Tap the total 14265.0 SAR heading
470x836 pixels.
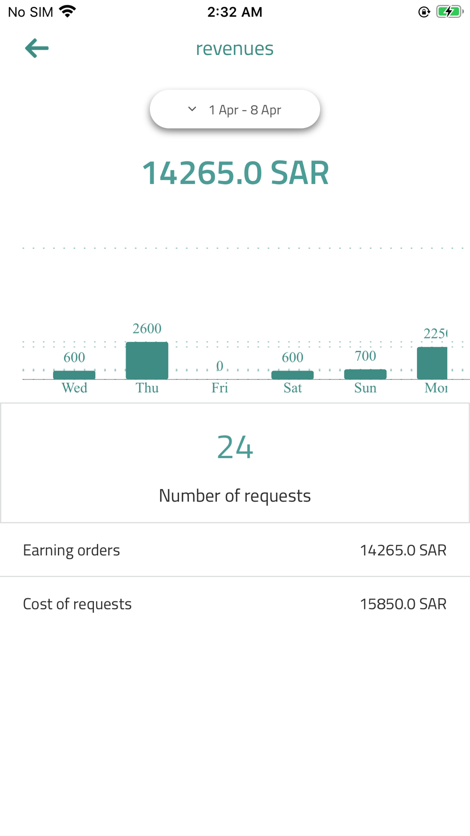[x=235, y=173]
